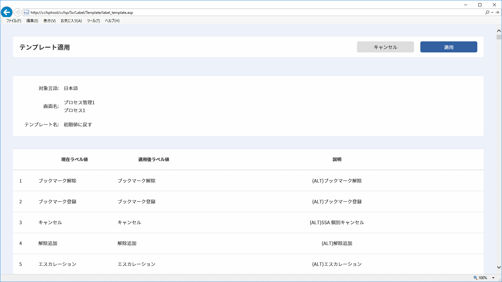Open the ツール(T) menu
The image size is (502, 282).
tap(93, 21)
